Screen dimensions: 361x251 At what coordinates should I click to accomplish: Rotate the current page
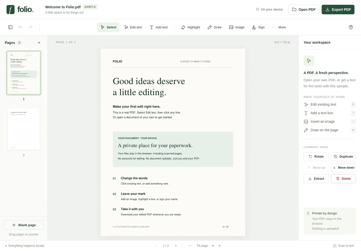pyautogui.click(x=316, y=157)
